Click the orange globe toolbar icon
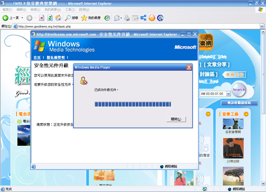The image size is (266, 192). (152, 18)
